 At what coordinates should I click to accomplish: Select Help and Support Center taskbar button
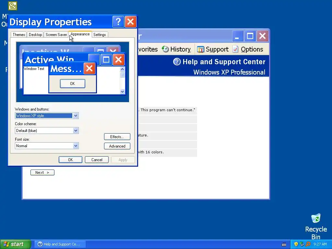[x=60, y=244]
